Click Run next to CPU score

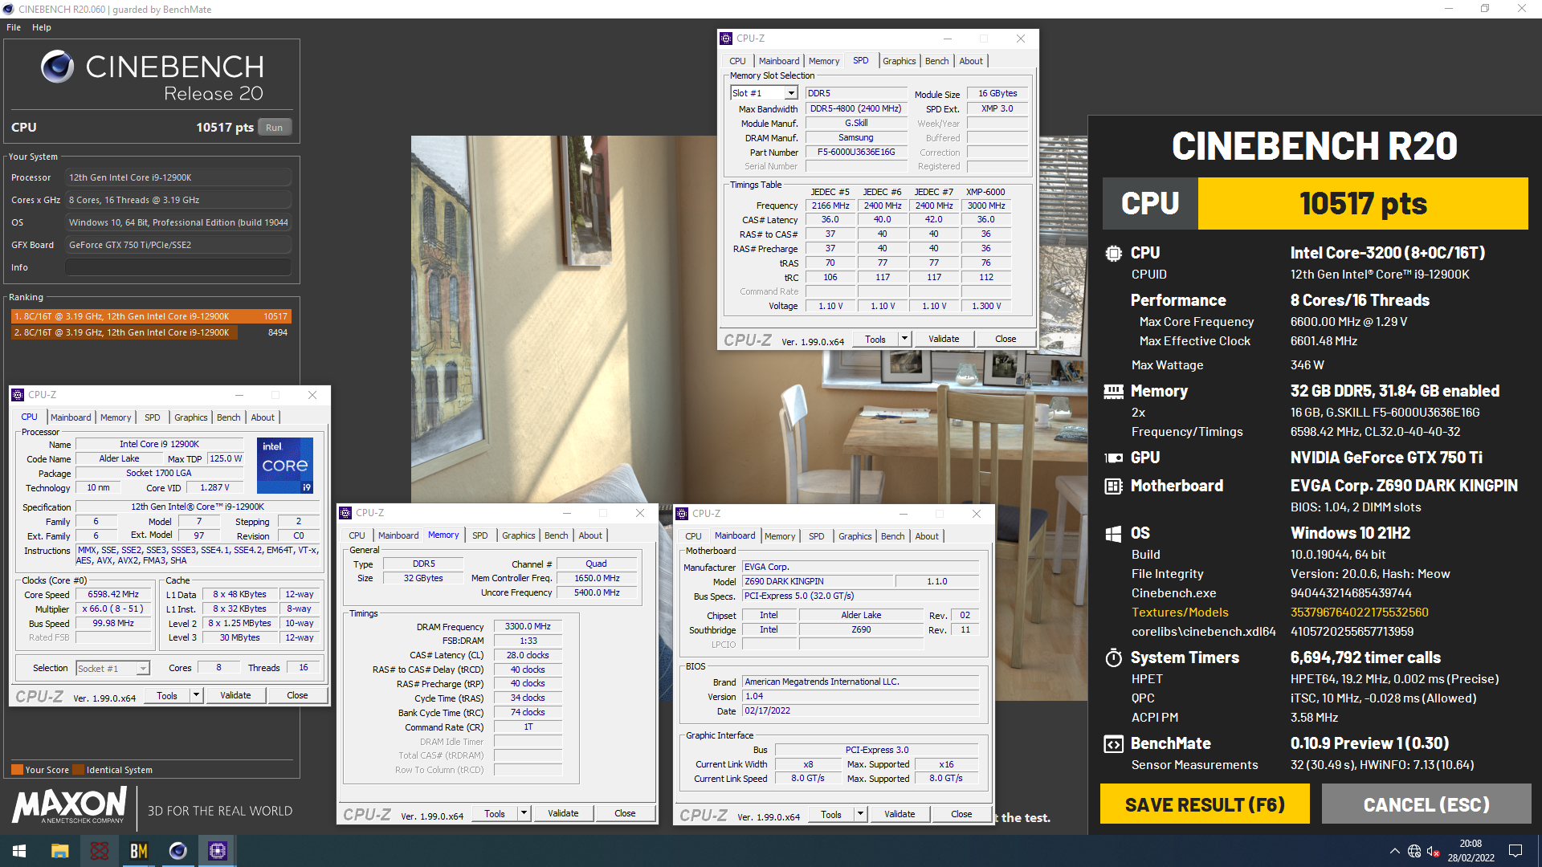pyautogui.click(x=275, y=128)
